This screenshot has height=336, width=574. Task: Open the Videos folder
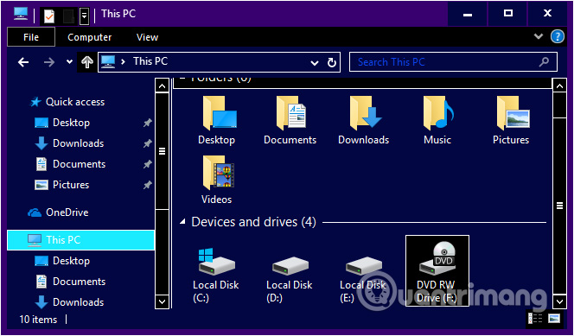click(x=217, y=180)
